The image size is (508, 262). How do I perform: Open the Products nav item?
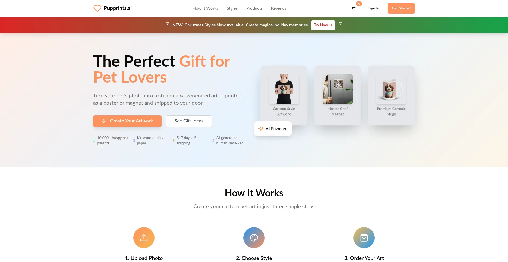coord(254,8)
